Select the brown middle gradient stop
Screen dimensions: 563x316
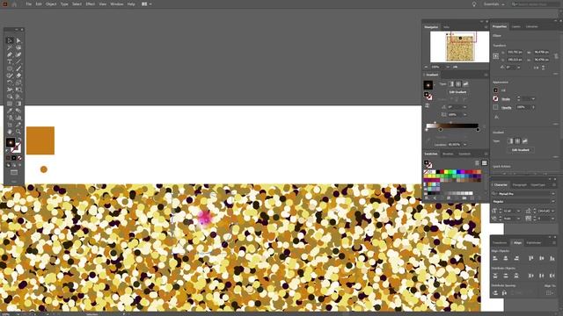[x=441, y=129]
